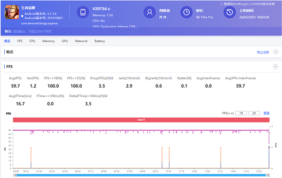
Task: Click help icon beside Drop(FPS)
Action: point(112,78)
